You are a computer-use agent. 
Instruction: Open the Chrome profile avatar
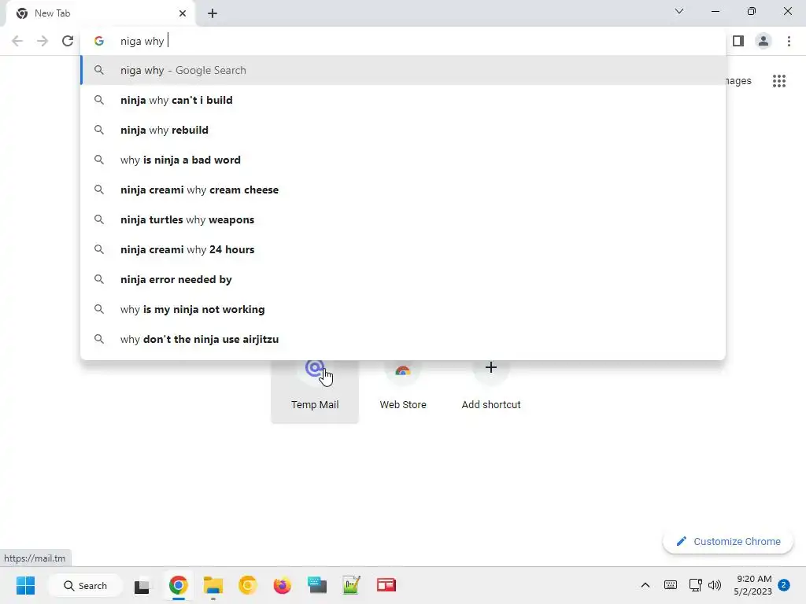pos(763,41)
